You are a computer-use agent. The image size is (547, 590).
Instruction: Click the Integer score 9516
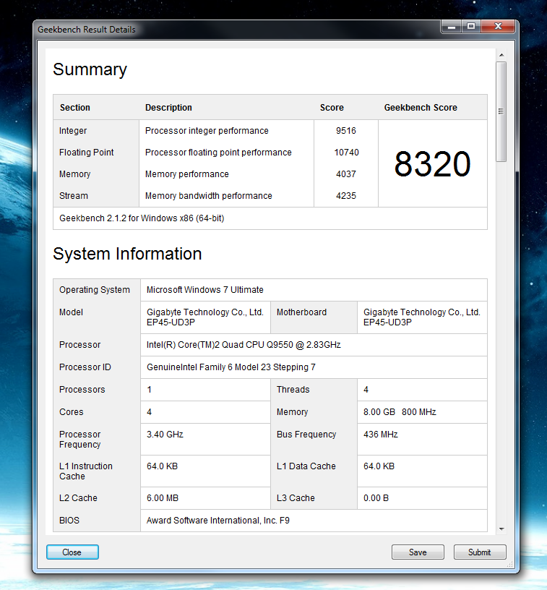pyautogui.click(x=346, y=131)
